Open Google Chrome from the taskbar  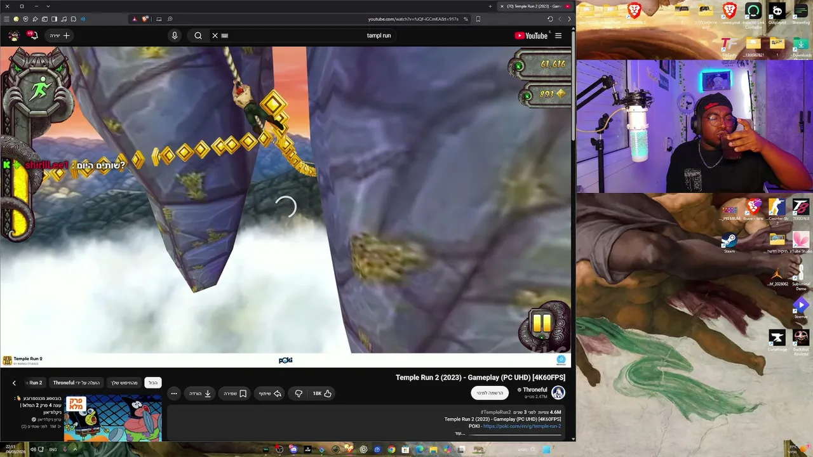point(391,449)
